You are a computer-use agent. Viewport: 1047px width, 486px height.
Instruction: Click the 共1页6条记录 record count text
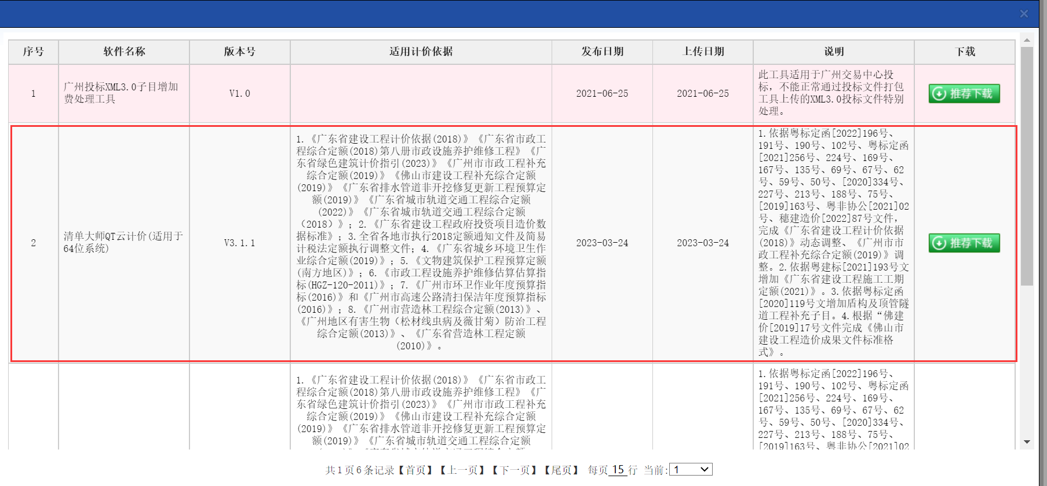click(x=360, y=470)
